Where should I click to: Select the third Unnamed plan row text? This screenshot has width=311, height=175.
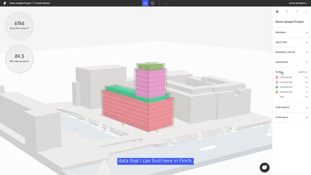coord(286,87)
